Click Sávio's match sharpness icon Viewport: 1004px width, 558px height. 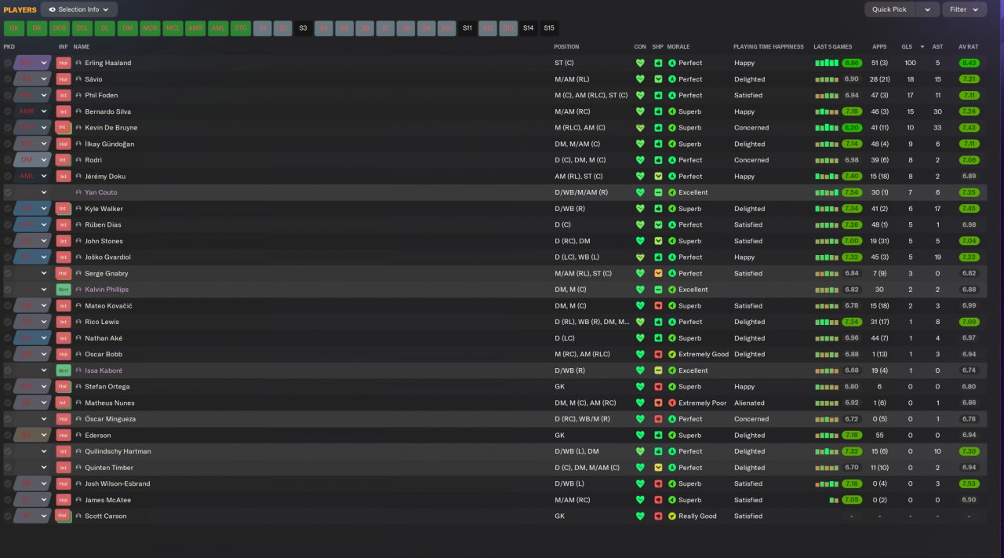point(658,79)
